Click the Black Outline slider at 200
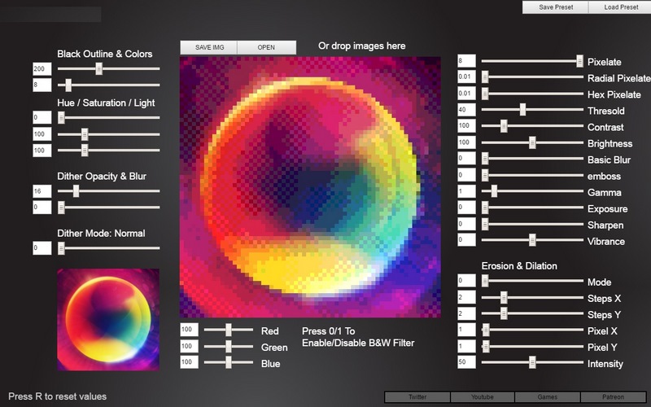The height and width of the screenshot is (407, 651). coord(108,69)
